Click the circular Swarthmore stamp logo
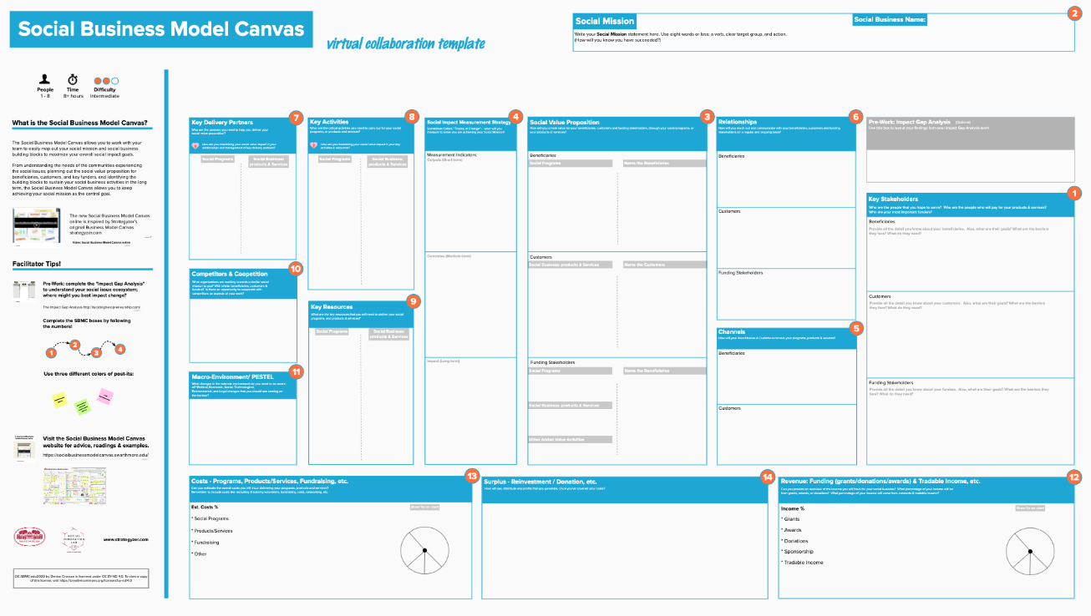This screenshot has height=616, width=1091. [x=29, y=537]
